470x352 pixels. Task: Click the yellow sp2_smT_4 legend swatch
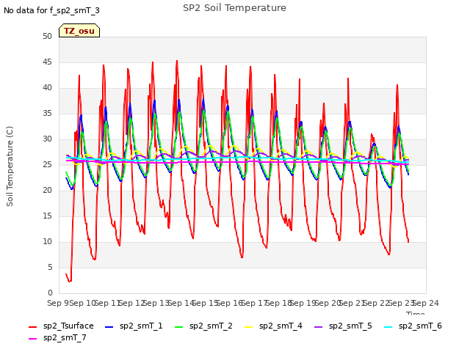point(248,327)
